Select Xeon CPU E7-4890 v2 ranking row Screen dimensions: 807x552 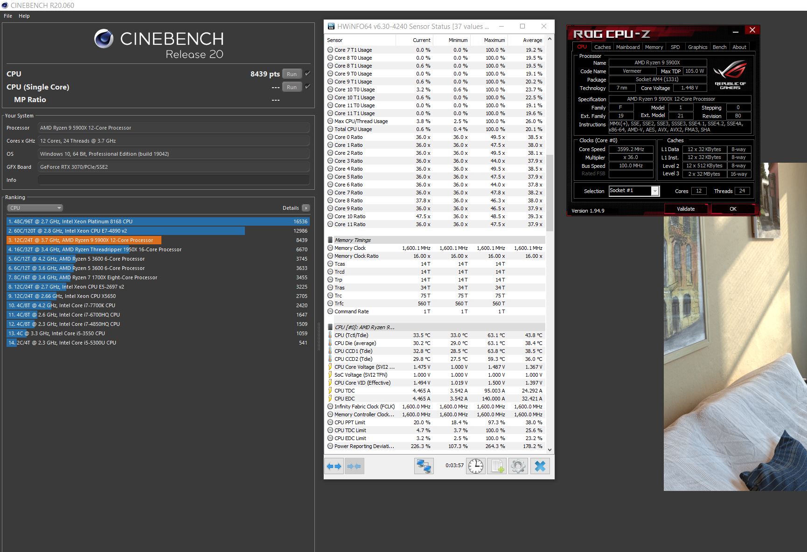click(x=158, y=231)
